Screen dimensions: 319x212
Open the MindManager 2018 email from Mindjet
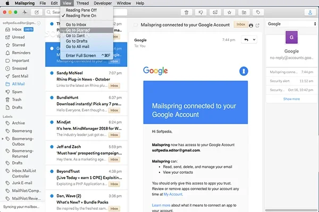coord(86,128)
